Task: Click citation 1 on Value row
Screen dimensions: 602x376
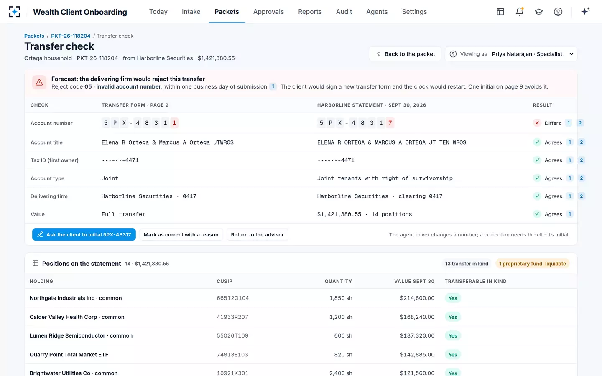Action: pos(569,214)
